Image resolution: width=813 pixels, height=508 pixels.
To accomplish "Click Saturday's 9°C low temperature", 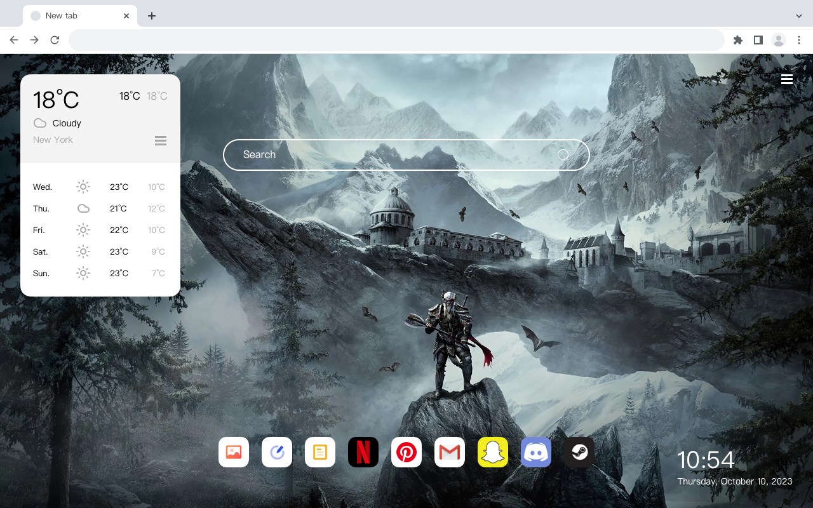I will [x=158, y=251].
